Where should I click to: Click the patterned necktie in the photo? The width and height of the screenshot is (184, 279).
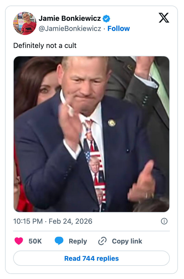pos(95,162)
